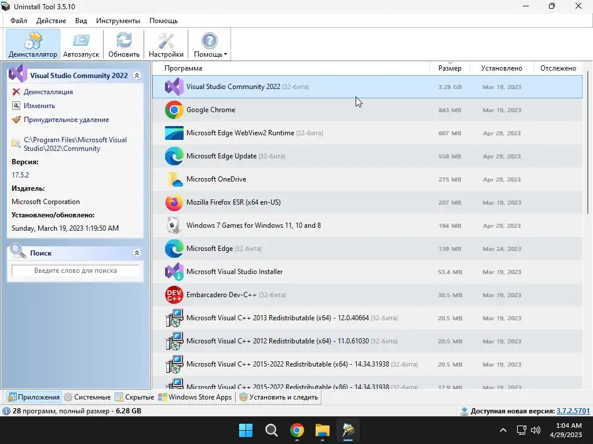Switch to the Системные tab
The width and height of the screenshot is (593, 444).
(87, 397)
